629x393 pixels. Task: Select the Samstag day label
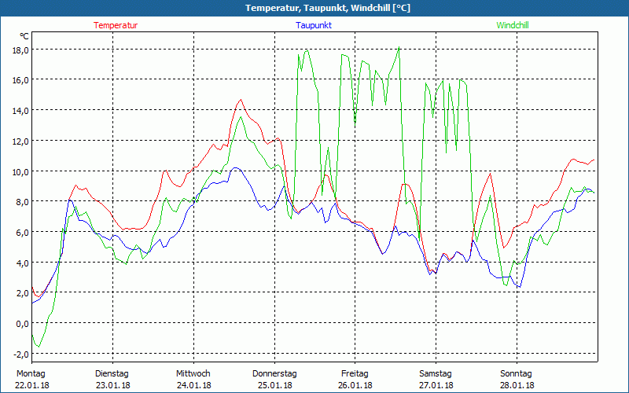click(x=436, y=373)
